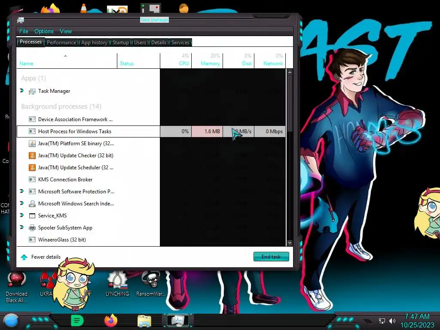Screen dimensions: 440x330
Task: Open File Explorer from the taskbar
Action: (x=144, y=321)
